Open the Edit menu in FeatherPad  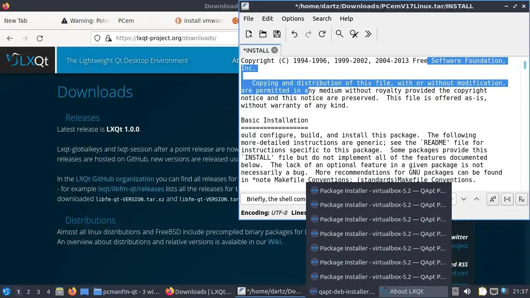tap(267, 19)
